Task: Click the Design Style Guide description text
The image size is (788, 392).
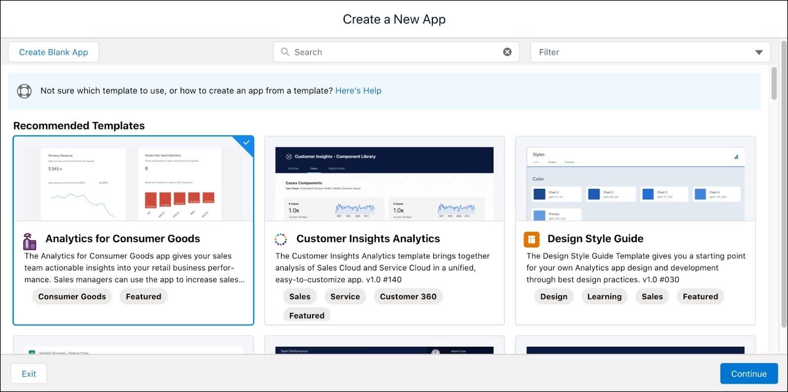Action: pyautogui.click(x=636, y=268)
